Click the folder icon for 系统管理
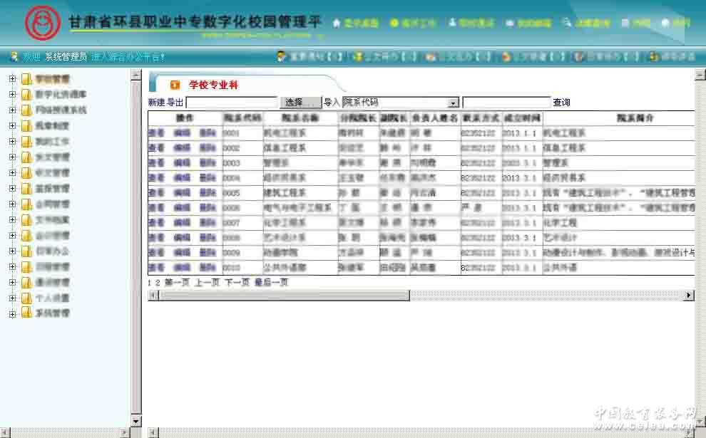The width and height of the screenshot is (706, 438). tap(26, 313)
